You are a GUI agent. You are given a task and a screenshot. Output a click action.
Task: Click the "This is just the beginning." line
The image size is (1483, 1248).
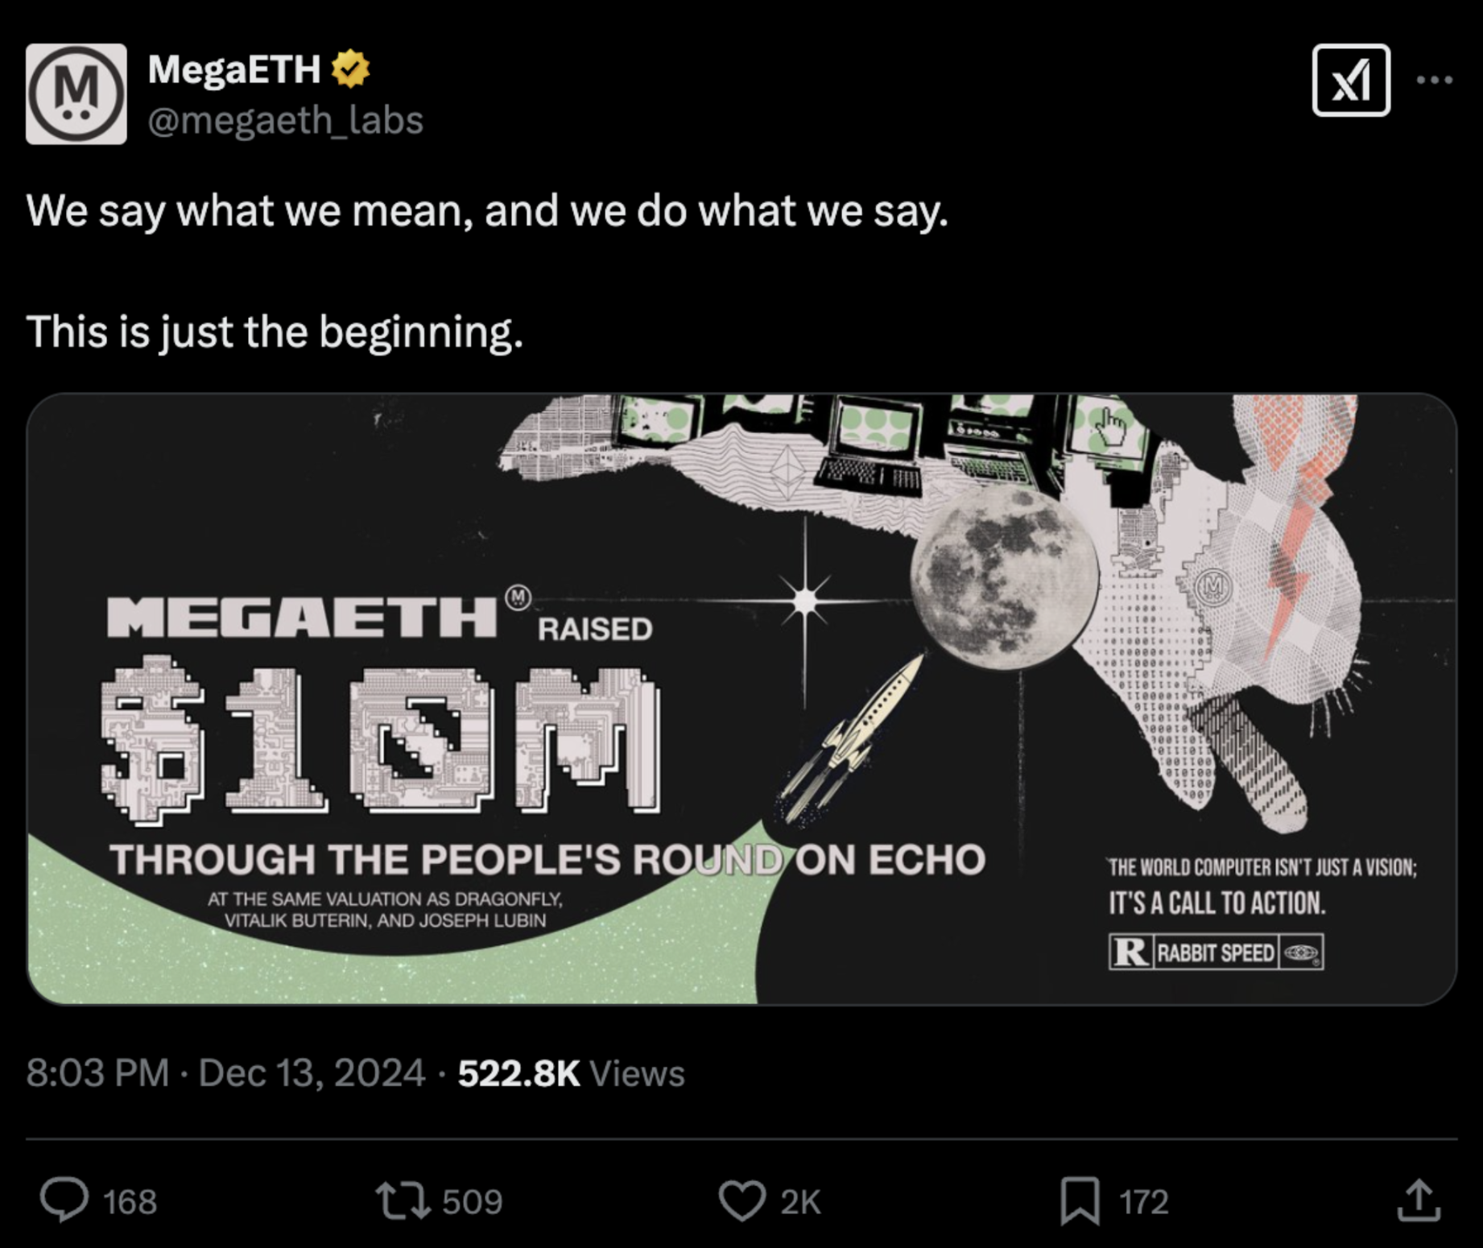(x=275, y=332)
